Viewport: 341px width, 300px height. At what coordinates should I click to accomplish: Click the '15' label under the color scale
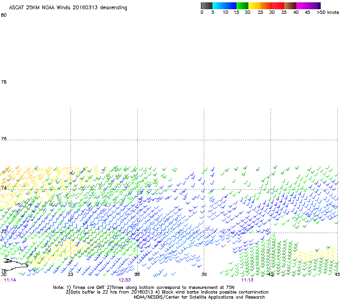[236, 12]
